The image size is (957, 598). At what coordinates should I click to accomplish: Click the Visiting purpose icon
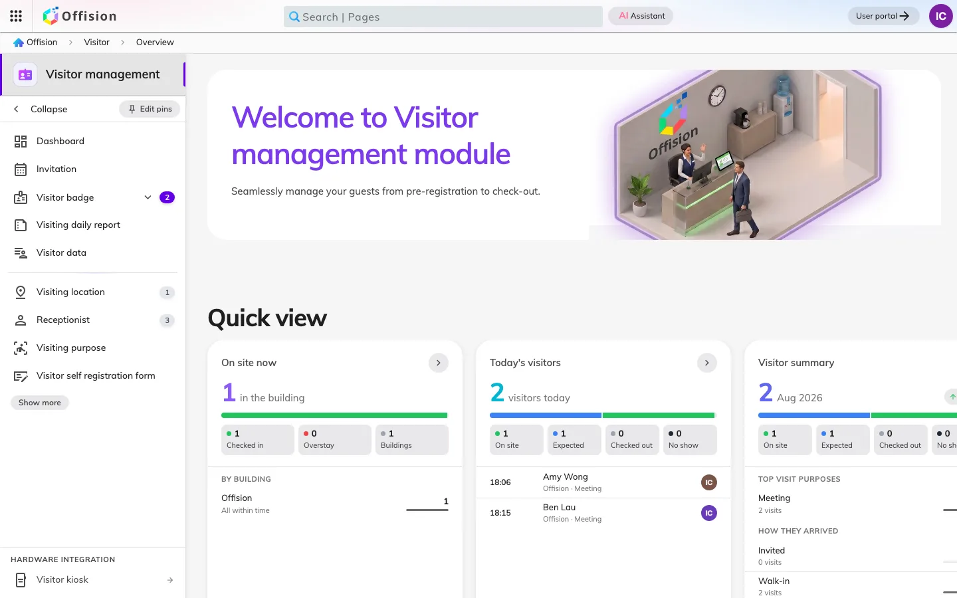click(x=21, y=348)
